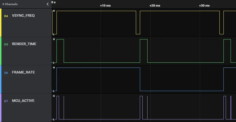Select the D5 channel number label
Viewport: 236px width, 122px height.
pyautogui.click(x=6, y=44)
